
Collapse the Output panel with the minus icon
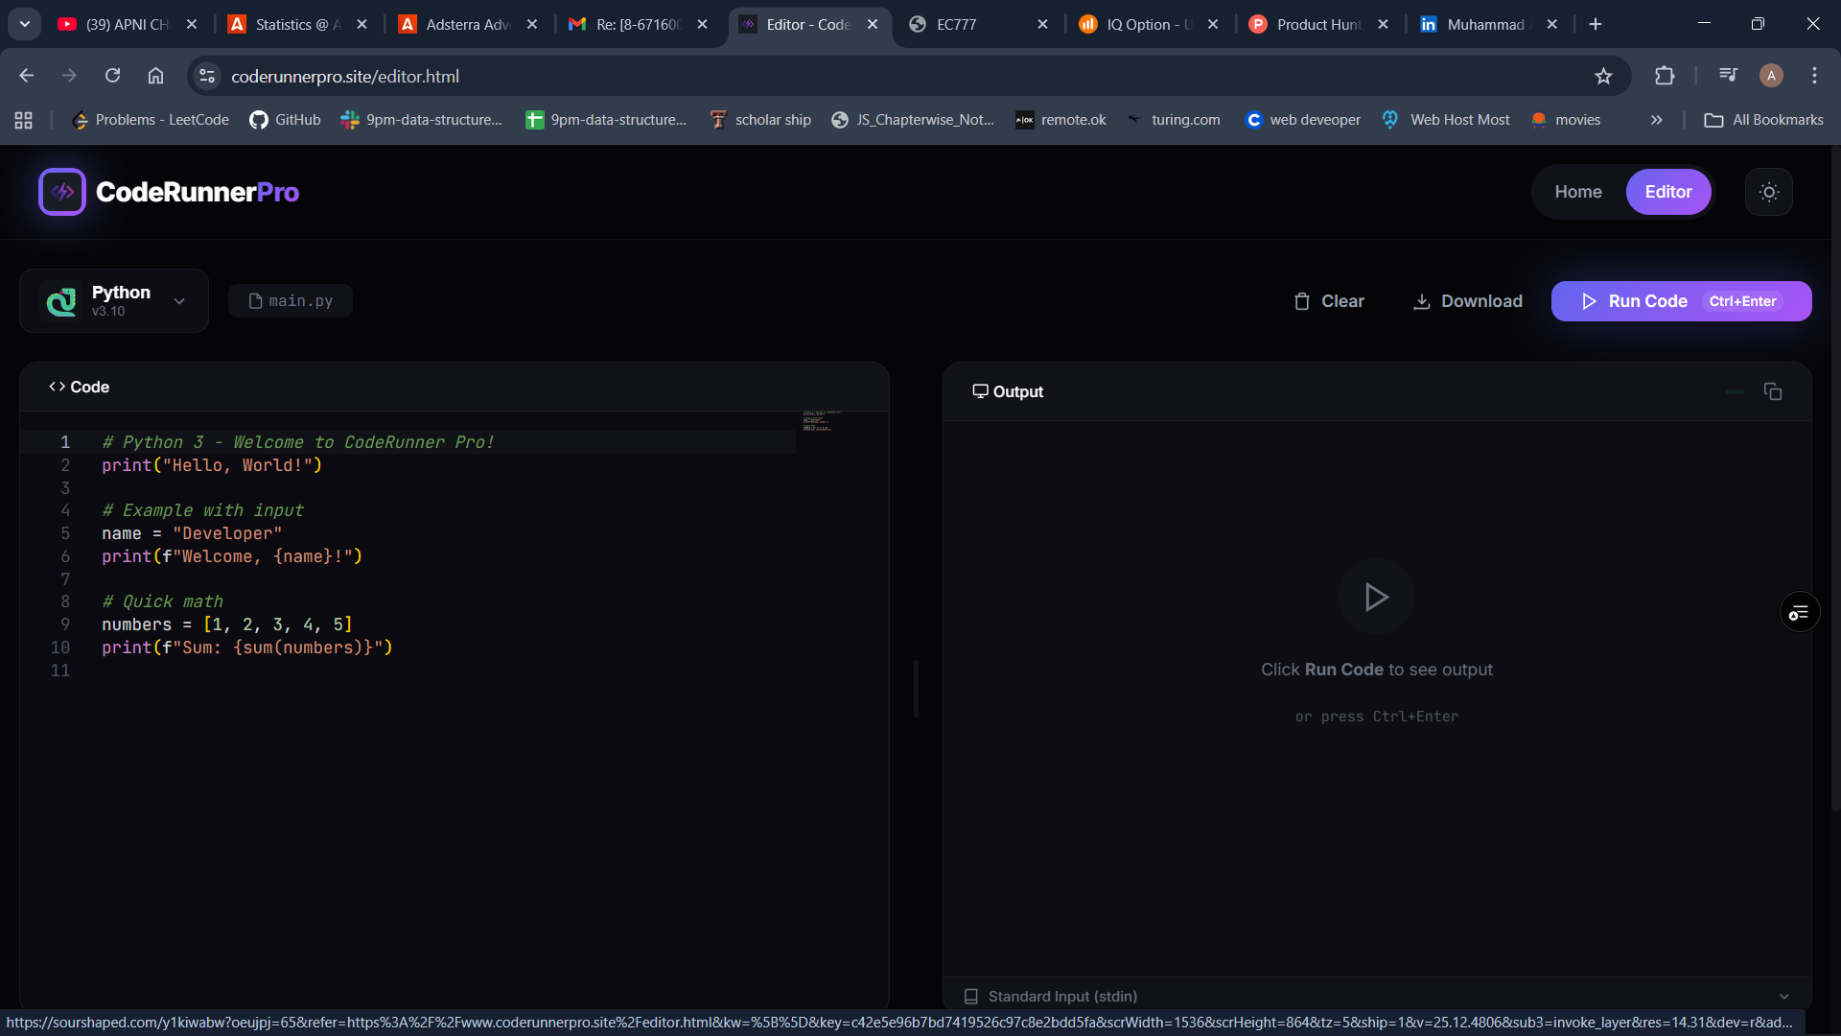point(1734,391)
